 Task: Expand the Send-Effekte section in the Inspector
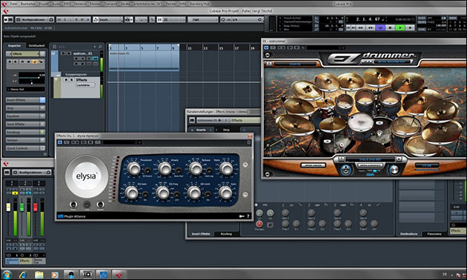pos(25,124)
